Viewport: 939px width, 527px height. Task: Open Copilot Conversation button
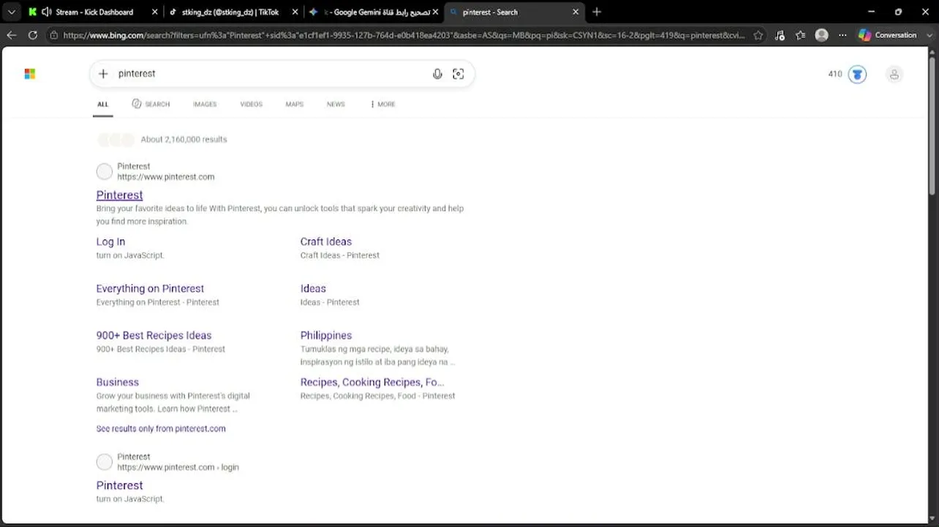[887, 35]
